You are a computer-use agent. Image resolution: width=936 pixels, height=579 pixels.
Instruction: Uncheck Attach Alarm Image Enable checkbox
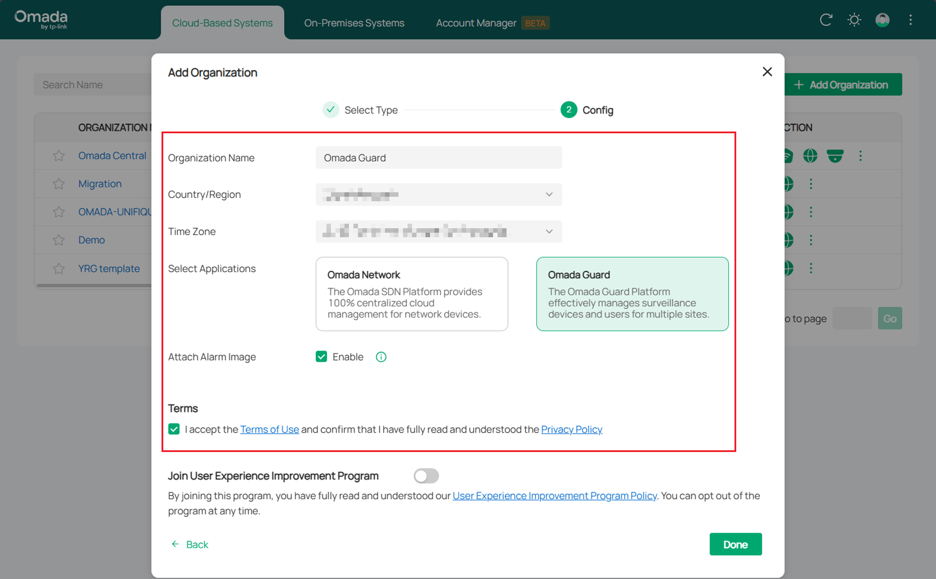tap(321, 357)
